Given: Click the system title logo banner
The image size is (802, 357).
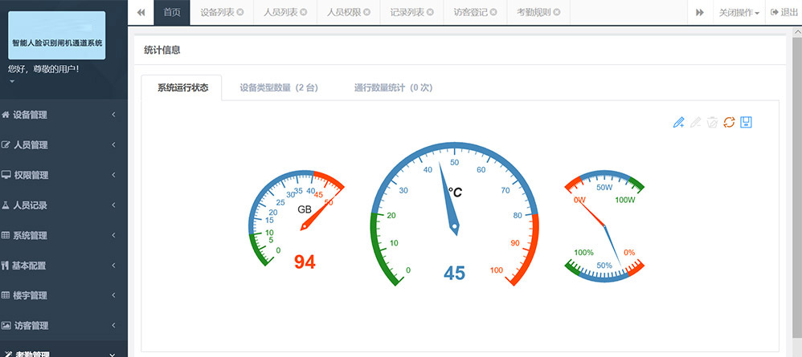Looking at the screenshot, I should coord(57,36).
